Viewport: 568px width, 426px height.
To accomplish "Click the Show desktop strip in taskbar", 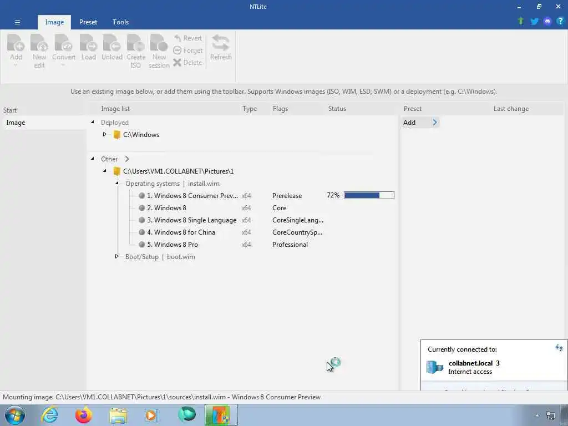I will tap(565, 415).
